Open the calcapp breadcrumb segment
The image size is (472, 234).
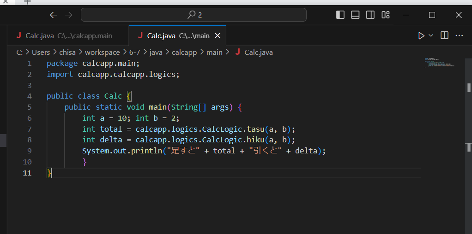coord(183,52)
